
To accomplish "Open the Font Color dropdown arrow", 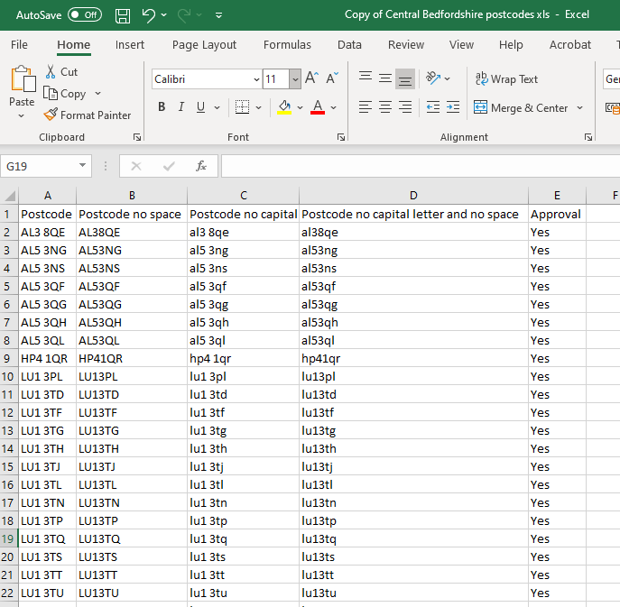I will [334, 107].
